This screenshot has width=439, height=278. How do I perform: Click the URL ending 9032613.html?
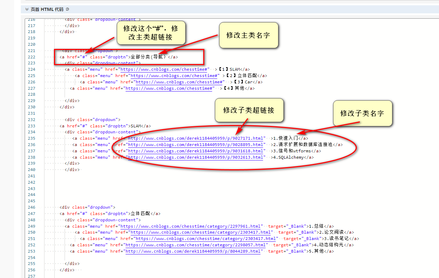click(x=196, y=157)
